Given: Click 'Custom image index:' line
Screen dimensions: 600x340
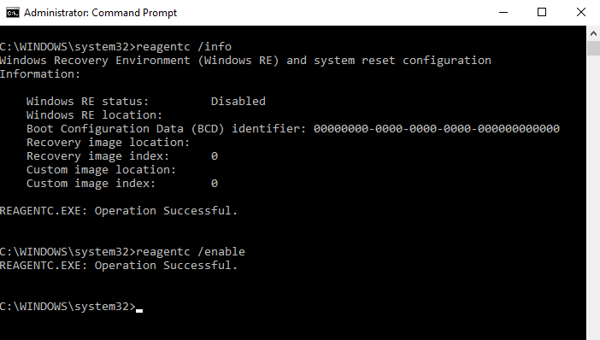Looking at the screenshot, I should 122,184.
